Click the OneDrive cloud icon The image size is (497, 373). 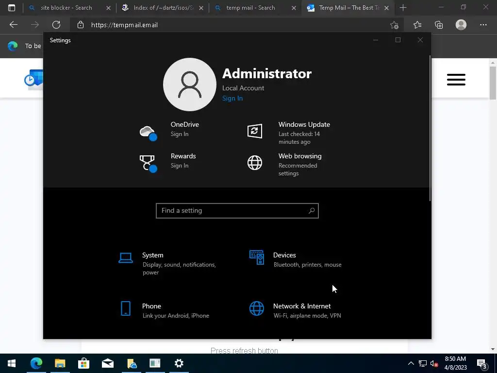pyautogui.click(x=149, y=133)
